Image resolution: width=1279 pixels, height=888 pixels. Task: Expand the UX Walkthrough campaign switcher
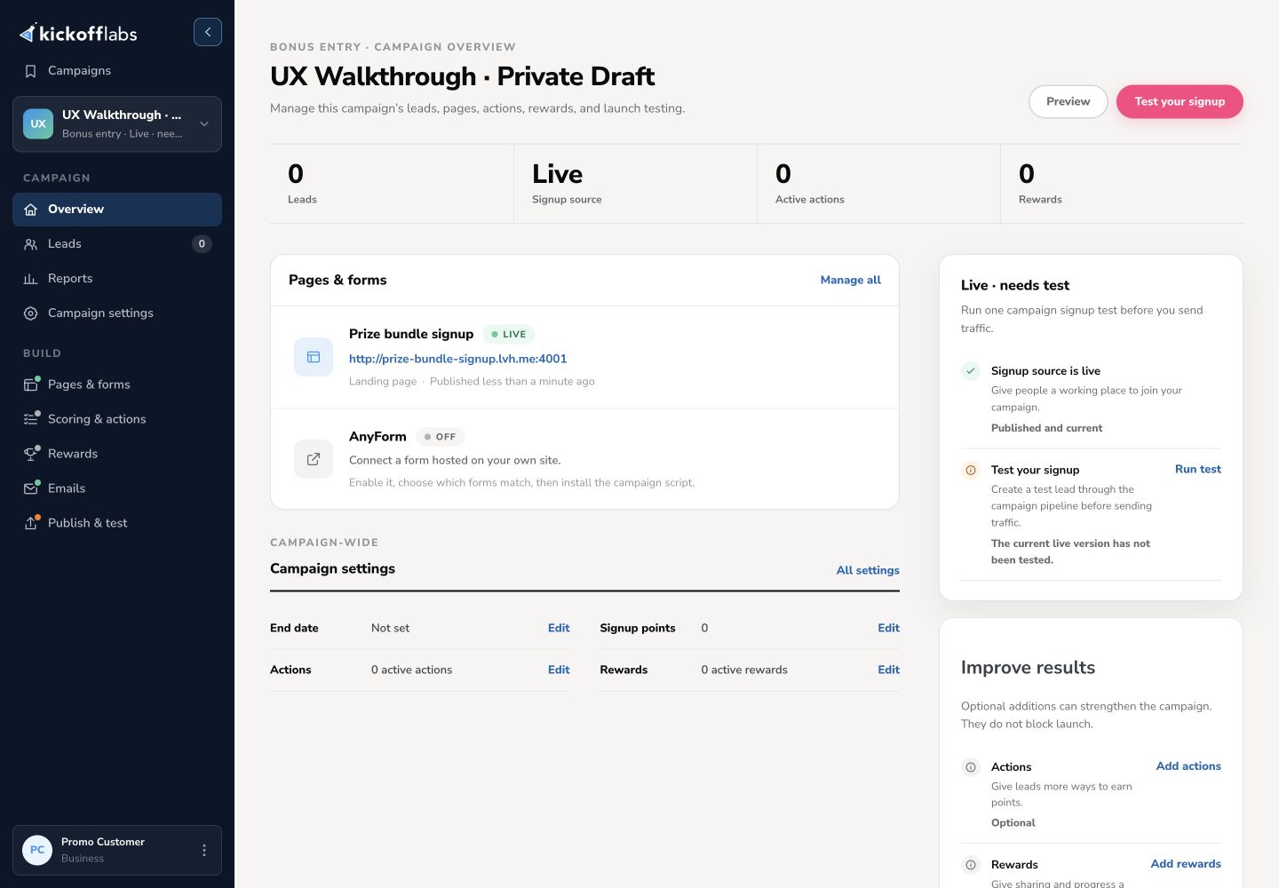pyautogui.click(x=117, y=124)
